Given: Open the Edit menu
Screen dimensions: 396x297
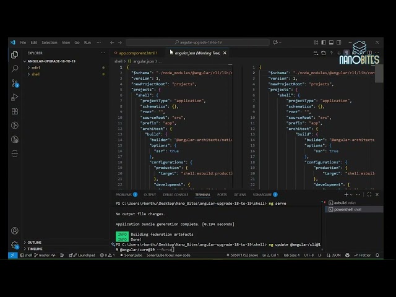Looking at the screenshot, I should coord(34,43).
